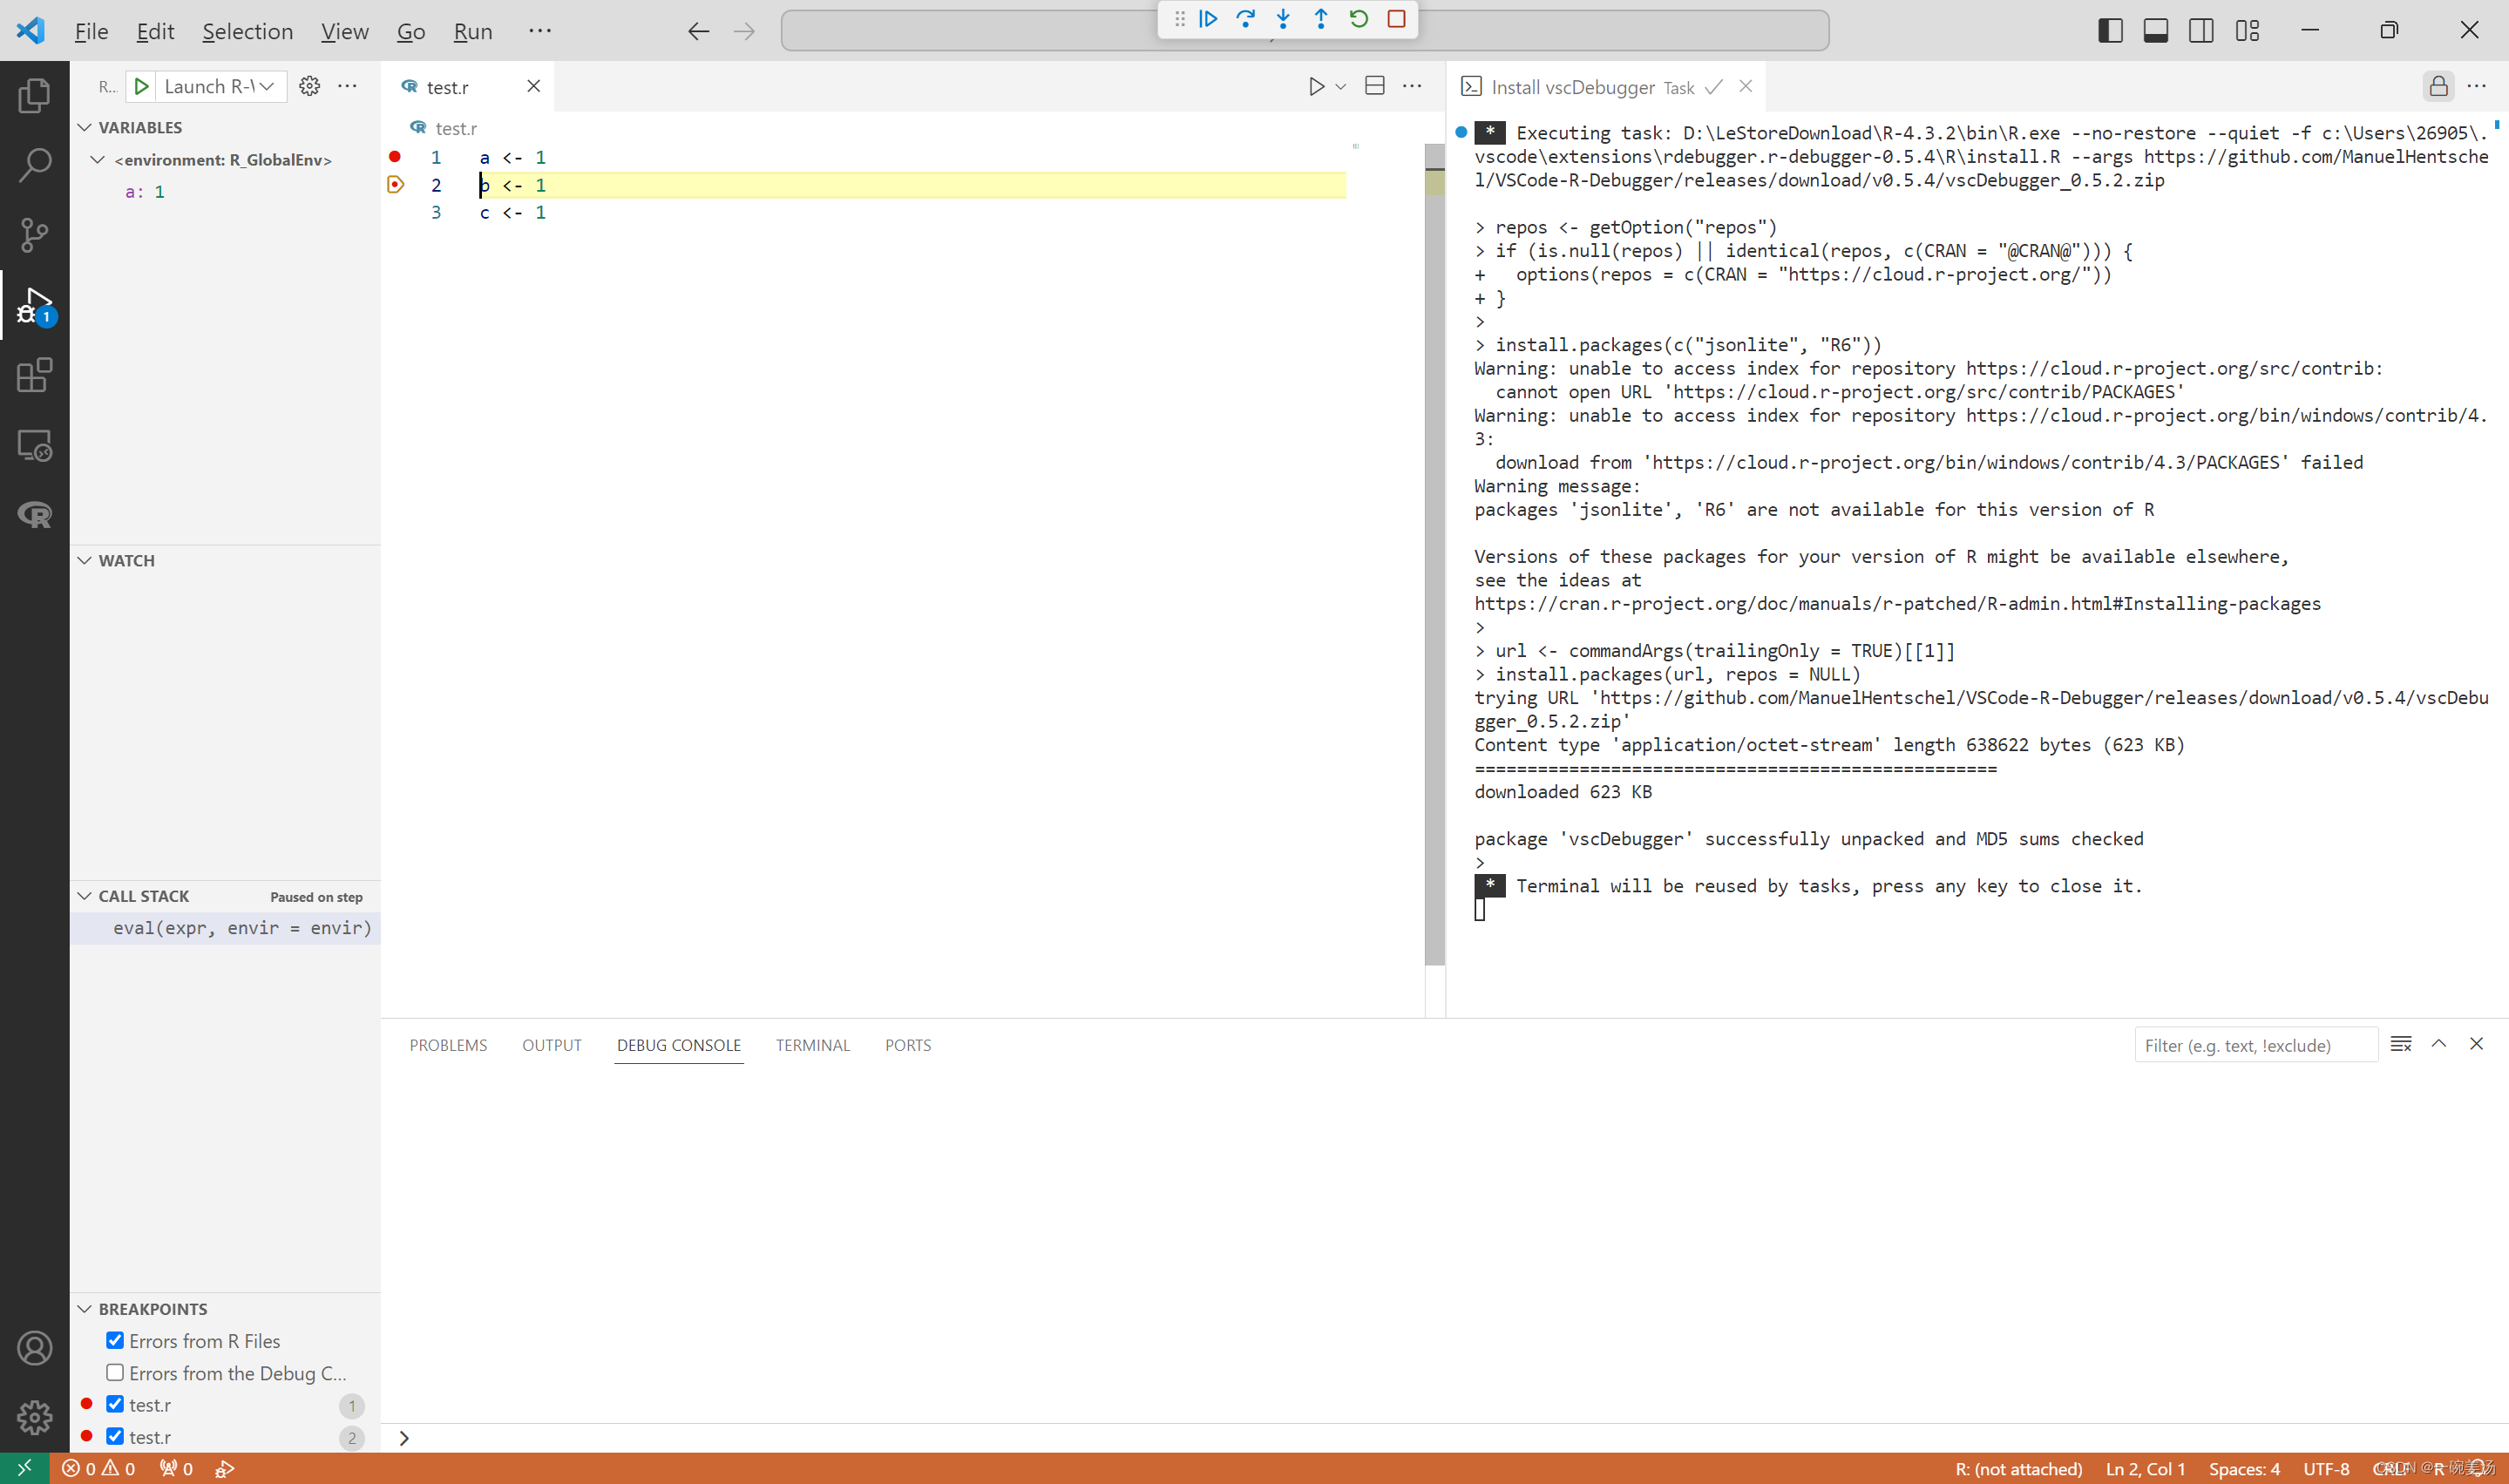Step over the current line

(1245, 18)
